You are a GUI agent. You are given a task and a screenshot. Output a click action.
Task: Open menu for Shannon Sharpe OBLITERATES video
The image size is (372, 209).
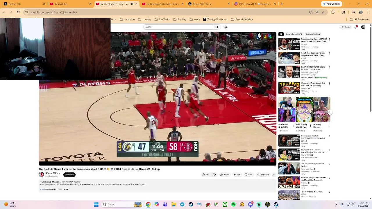[x=329, y=178]
